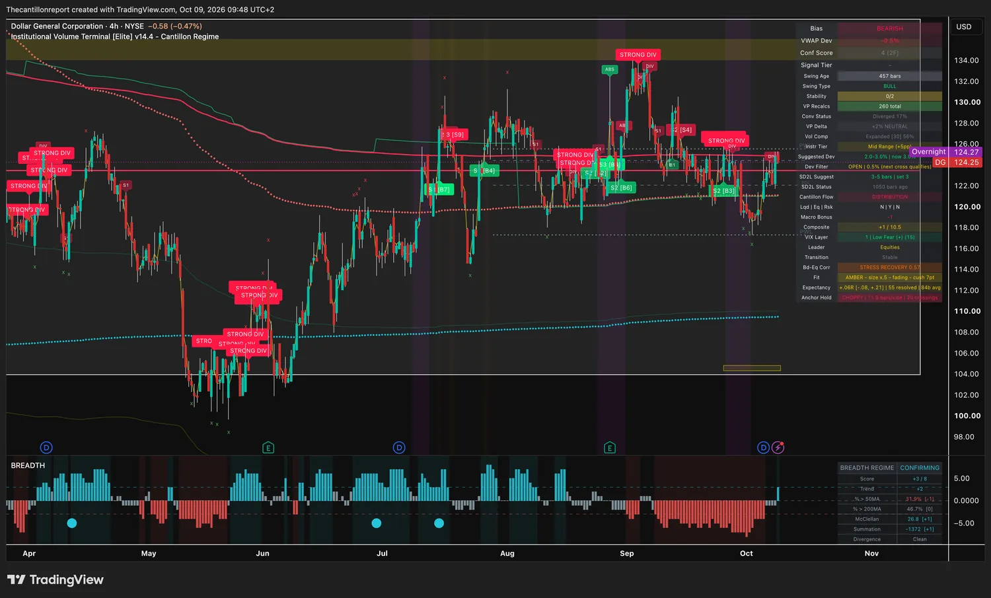Click the S2 [B6] buy signal label
This screenshot has width=991, height=598.
(621, 188)
